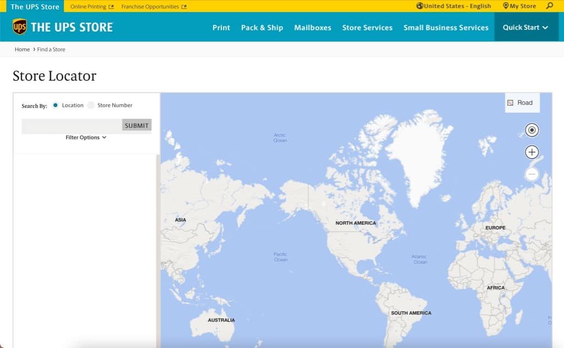Screen dimensions: 564x348
Task: Open the Store Services menu
Action: (367, 28)
